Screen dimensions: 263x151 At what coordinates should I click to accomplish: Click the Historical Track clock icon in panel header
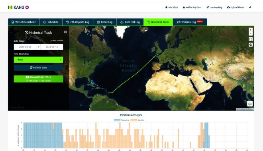(x=27, y=33)
